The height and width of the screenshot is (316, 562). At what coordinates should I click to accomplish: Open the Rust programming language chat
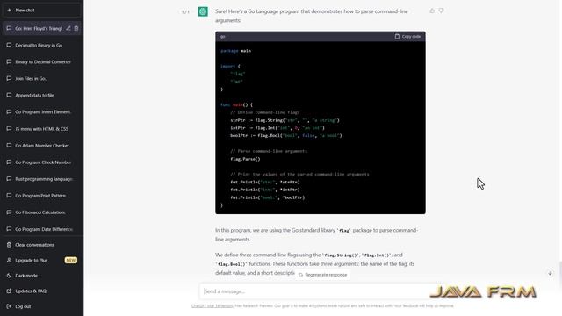(41, 179)
